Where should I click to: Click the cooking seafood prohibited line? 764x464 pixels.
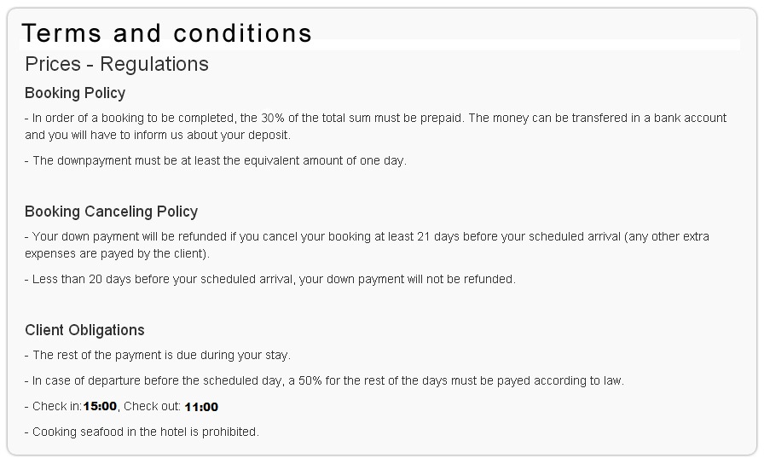(x=142, y=432)
